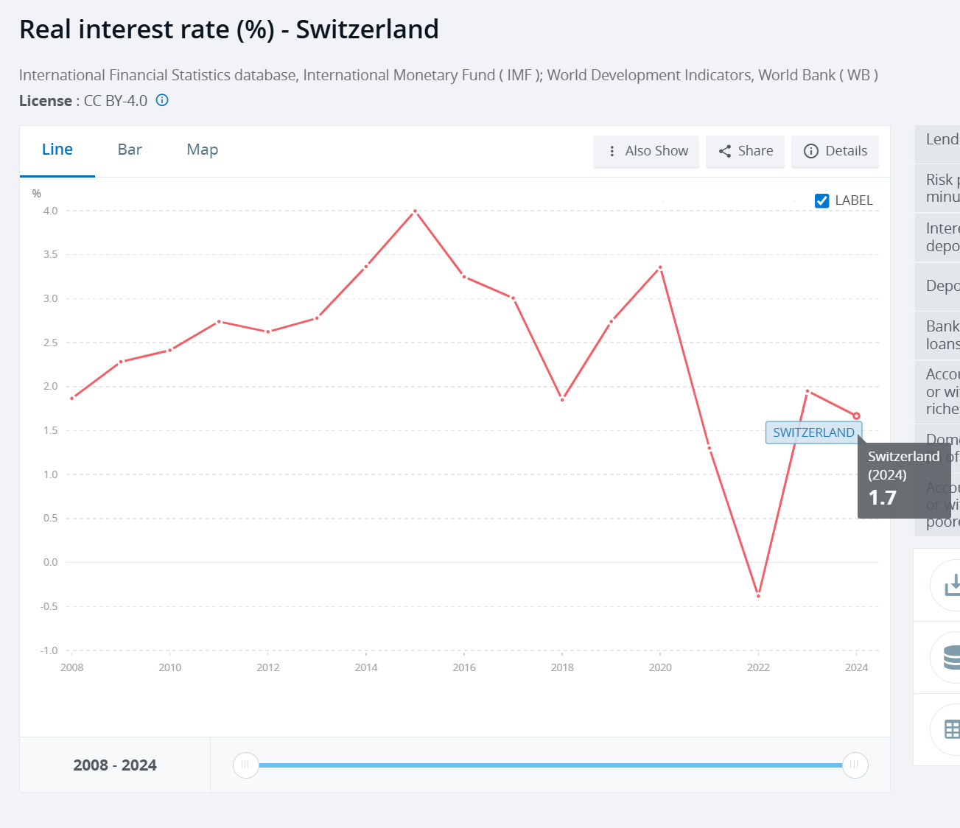Click the share icon
Viewport: 960px width, 828px height.
(725, 151)
